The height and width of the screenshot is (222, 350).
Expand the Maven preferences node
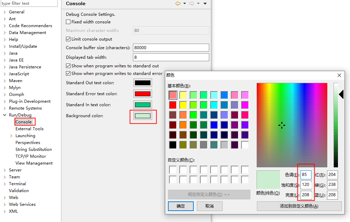5,81
